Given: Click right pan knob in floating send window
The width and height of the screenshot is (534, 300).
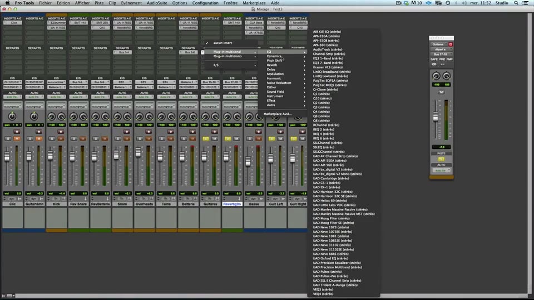Looking at the screenshot, I should pos(447,76).
